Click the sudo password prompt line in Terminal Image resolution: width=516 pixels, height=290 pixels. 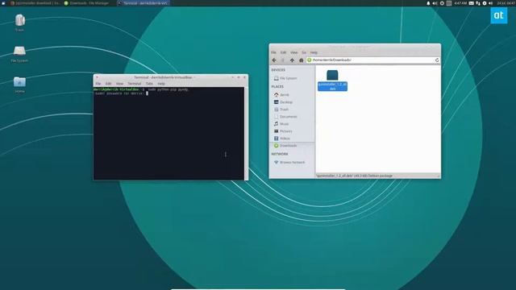[x=121, y=93]
